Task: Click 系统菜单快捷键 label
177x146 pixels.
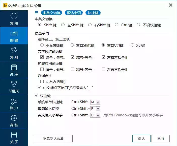Action: pyautogui.click(x=50, y=102)
